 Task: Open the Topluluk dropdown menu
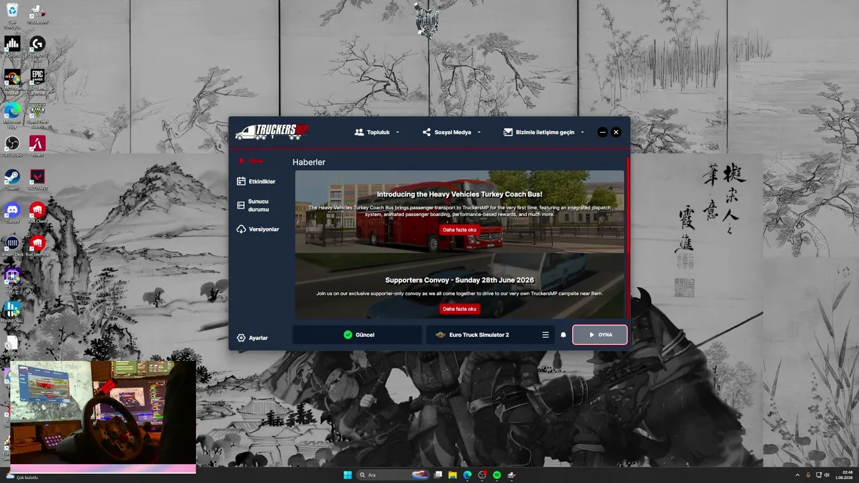(x=377, y=132)
